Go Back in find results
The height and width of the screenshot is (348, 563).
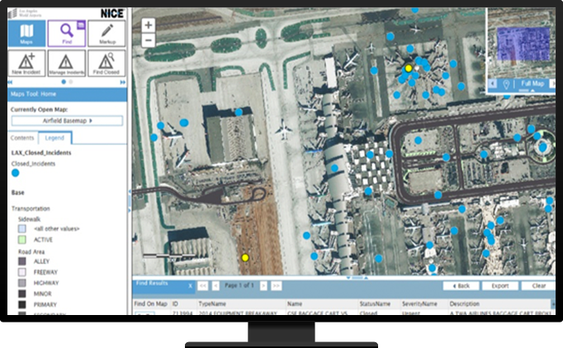[462, 285]
